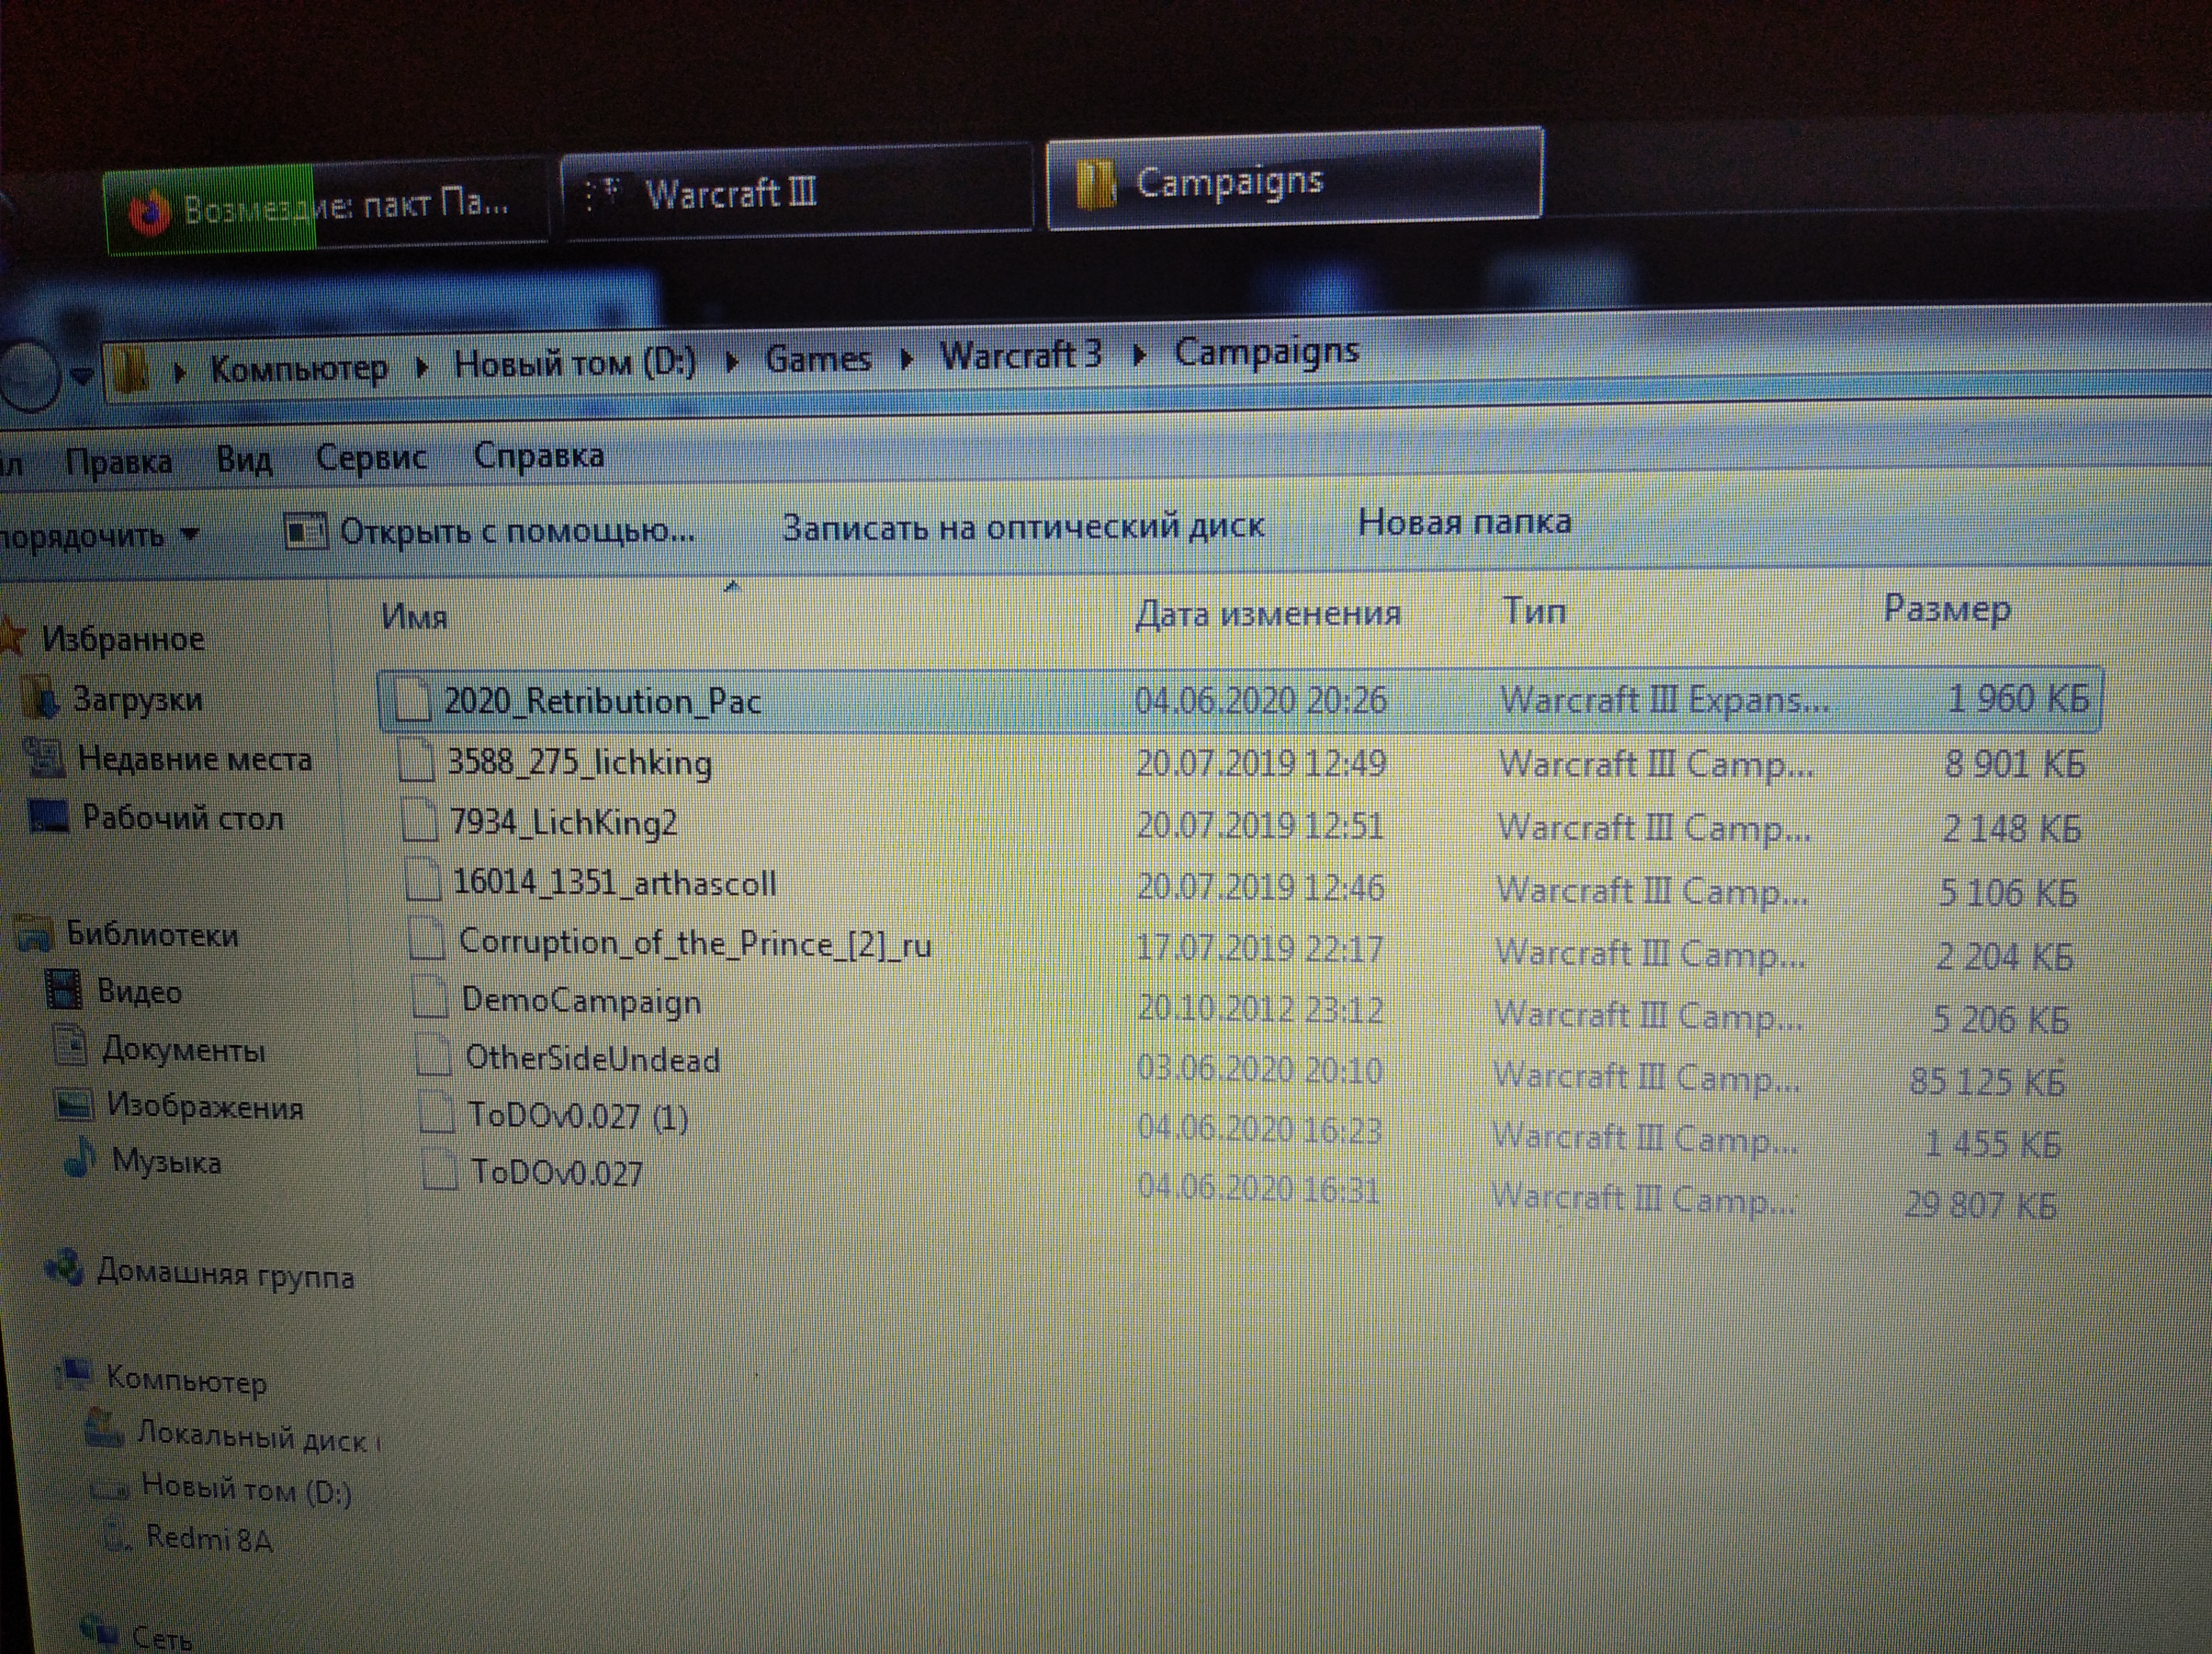
Task: Open Изображения library
Action: 205,1107
